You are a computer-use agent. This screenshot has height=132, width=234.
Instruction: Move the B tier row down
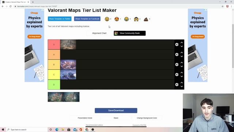tap(182, 66)
